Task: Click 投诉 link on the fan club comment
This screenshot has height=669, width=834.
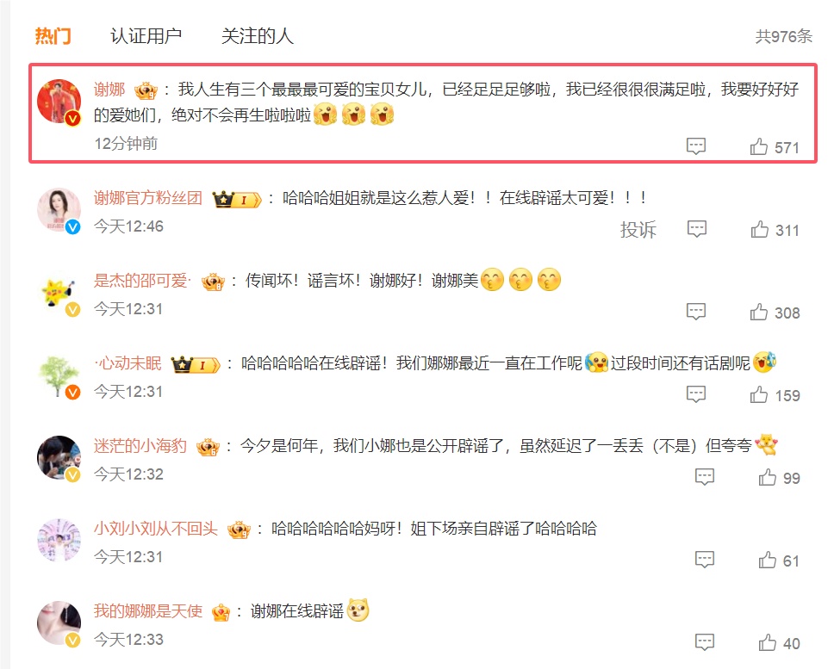Action: 638,230
